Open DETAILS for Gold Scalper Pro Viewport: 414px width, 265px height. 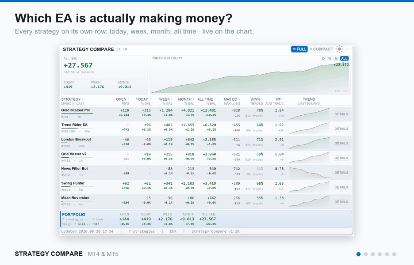(x=341, y=114)
